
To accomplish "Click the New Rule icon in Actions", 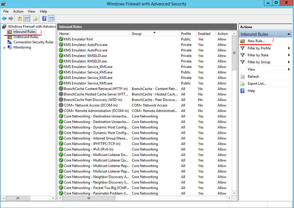I will tap(242, 41).
